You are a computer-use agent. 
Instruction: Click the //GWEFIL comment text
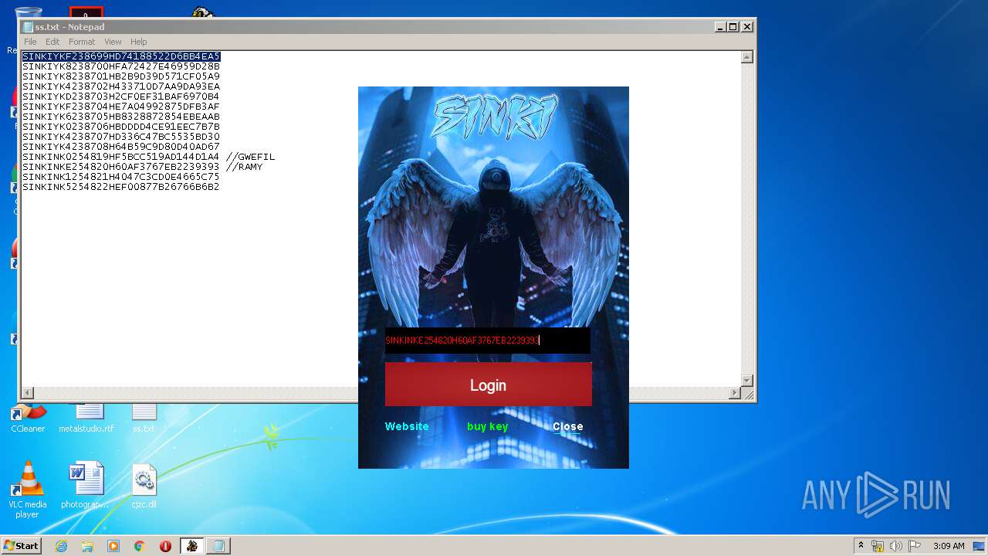coord(251,157)
